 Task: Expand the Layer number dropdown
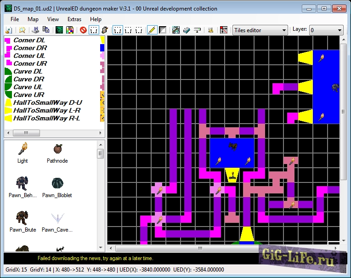point(326,30)
